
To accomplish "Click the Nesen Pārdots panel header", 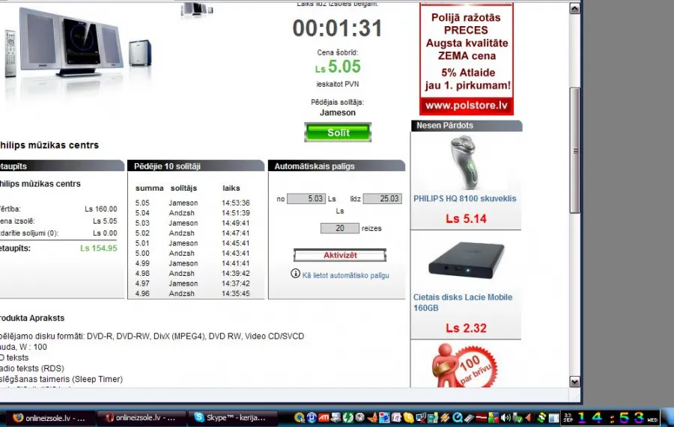I will point(467,126).
